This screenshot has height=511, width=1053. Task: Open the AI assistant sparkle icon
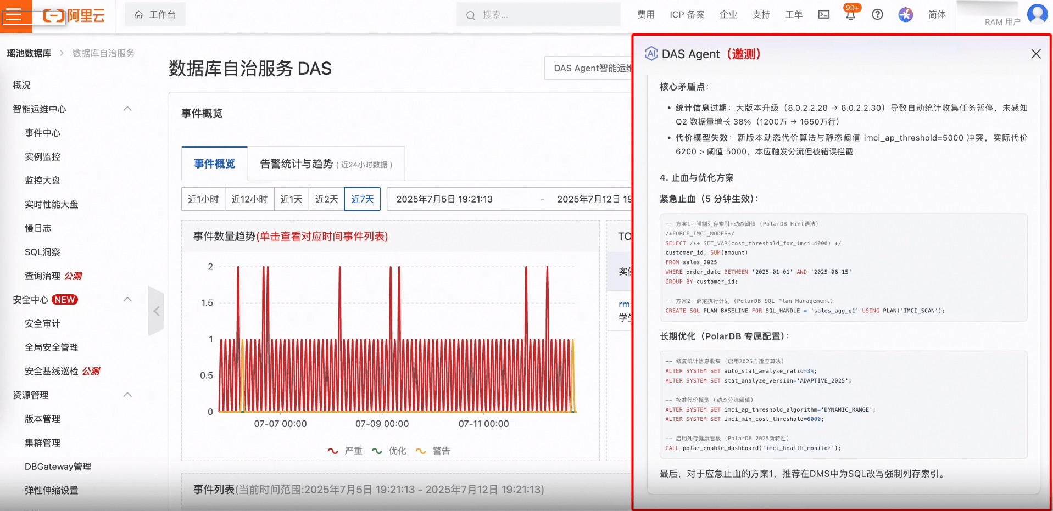[905, 15]
